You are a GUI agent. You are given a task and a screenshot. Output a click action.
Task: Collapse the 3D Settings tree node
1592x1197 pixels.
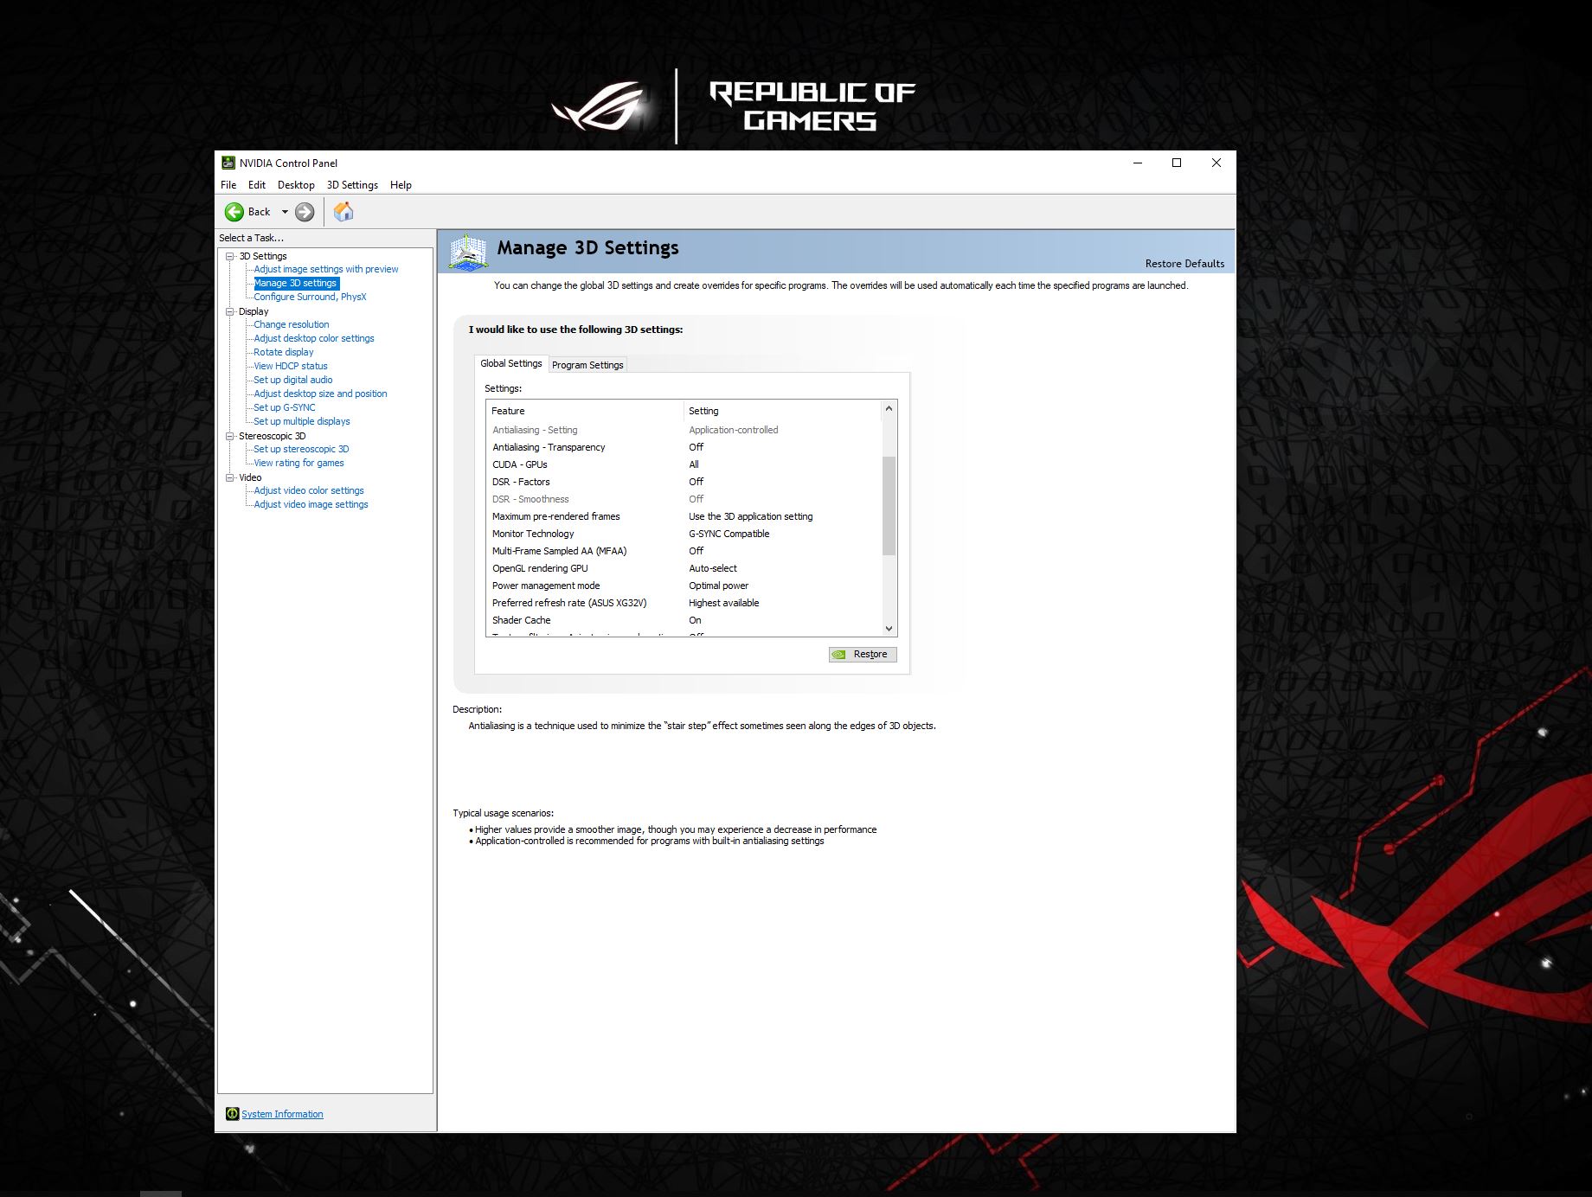(230, 256)
